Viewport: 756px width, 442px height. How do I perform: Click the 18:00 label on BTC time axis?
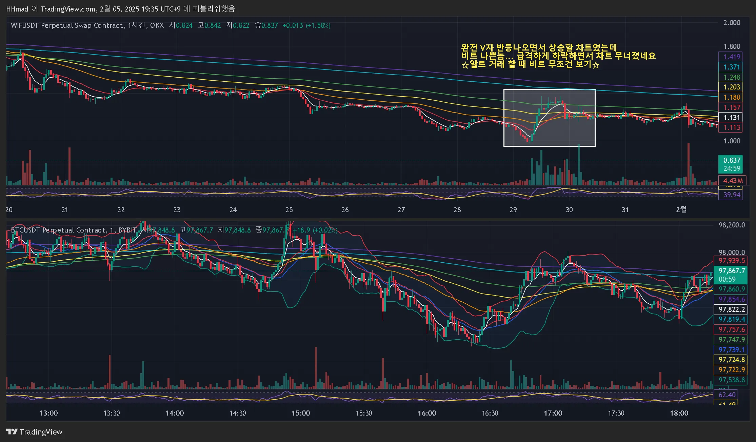(x=679, y=413)
